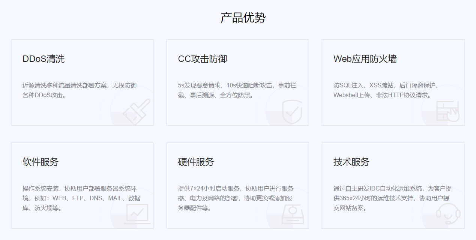Image resolution: width=476 pixels, height=240 pixels.
Task: Click the firewall flame icon in Web应用防火墙 card
Action: pyautogui.click(x=447, y=111)
